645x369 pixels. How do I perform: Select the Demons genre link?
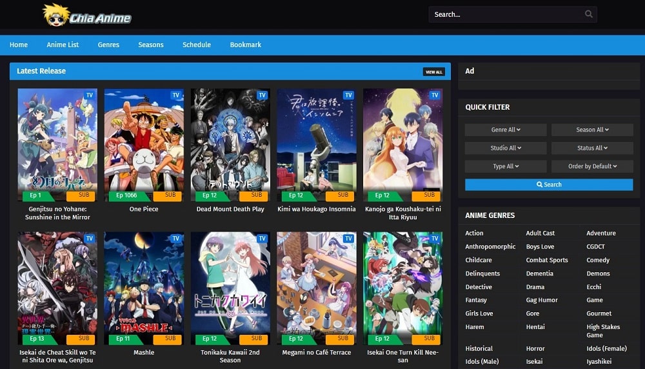pyautogui.click(x=598, y=274)
